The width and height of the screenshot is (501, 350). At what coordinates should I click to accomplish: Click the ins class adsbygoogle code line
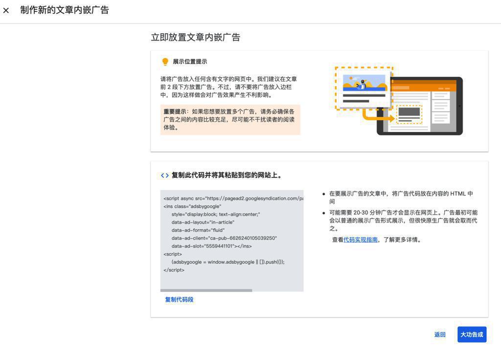pyautogui.click(x=192, y=206)
